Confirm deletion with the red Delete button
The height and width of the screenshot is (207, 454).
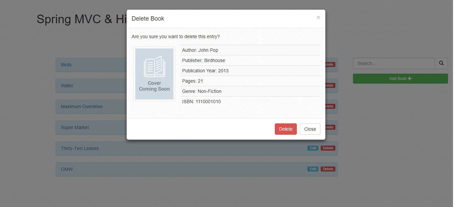pyautogui.click(x=285, y=129)
